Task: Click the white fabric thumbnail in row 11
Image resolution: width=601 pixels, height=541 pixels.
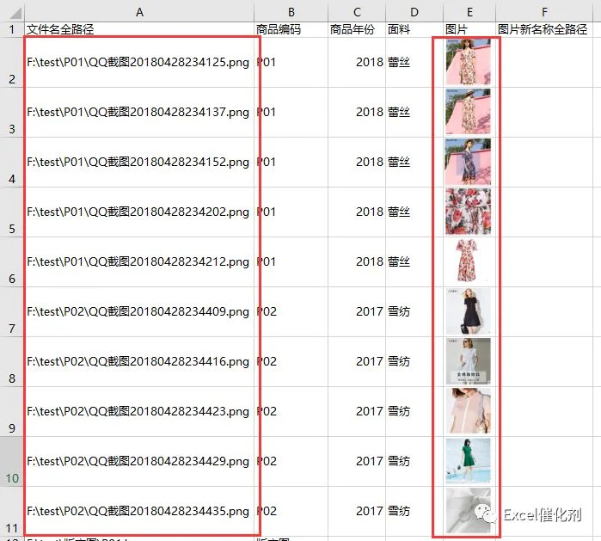Action: (x=468, y=511)
